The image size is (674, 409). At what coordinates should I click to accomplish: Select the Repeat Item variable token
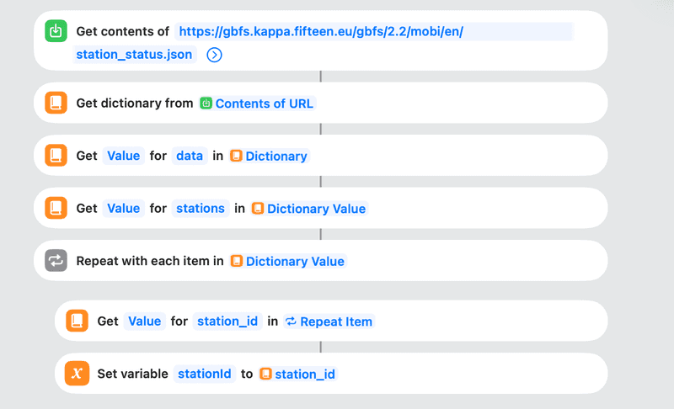[329, 321]
